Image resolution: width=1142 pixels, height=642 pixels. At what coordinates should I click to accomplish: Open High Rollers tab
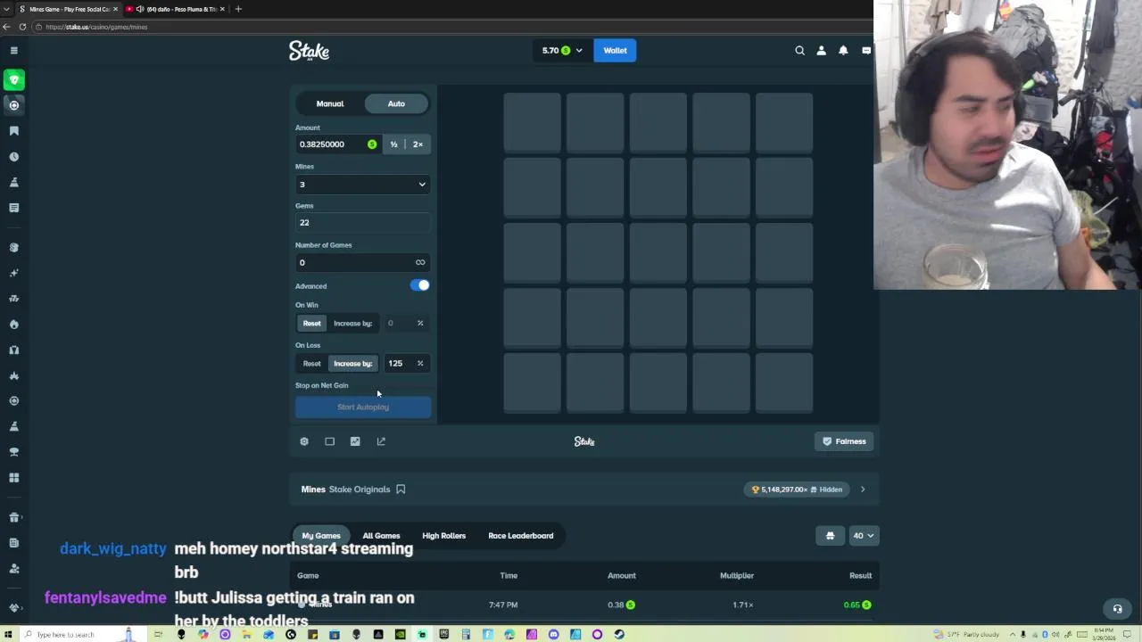click(443, 536)
